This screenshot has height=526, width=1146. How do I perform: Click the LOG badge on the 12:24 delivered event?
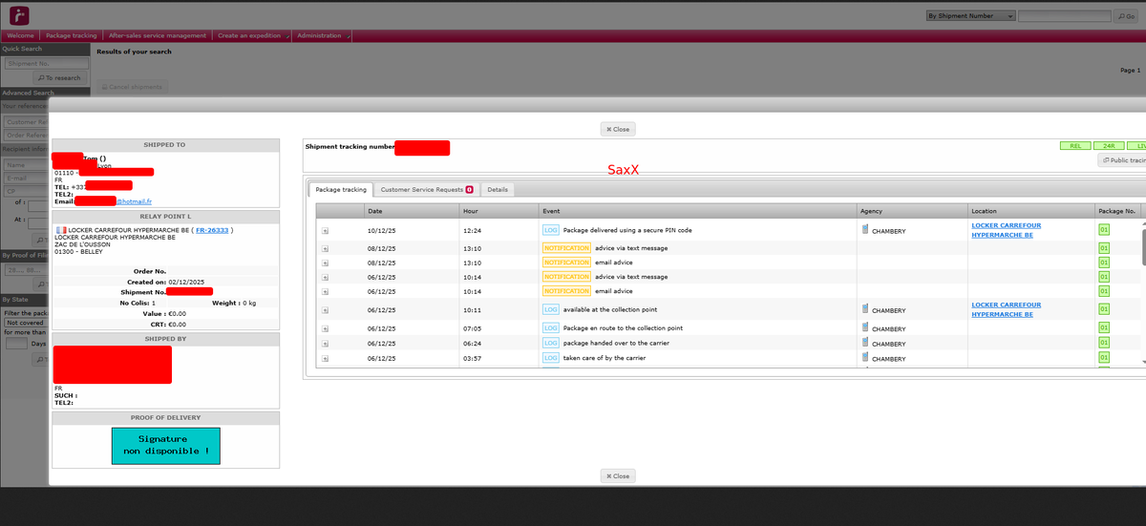pos(551,230)
